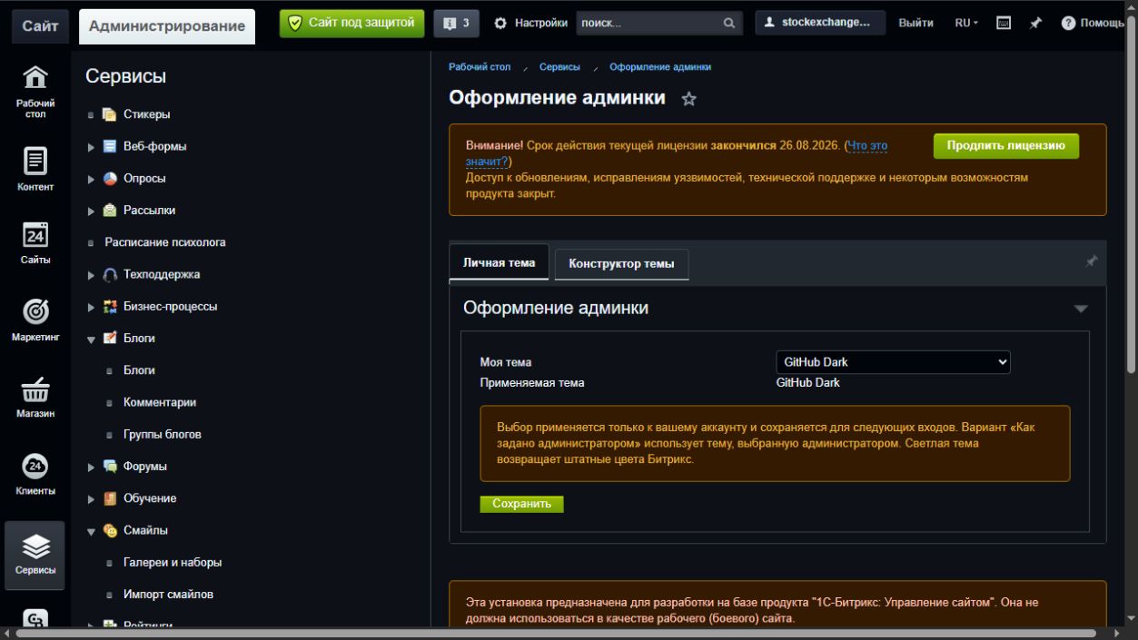Viewport: 1138px width, 640px height.
Task: Collapse the Смайлы tree node
Action: (91, 531)
